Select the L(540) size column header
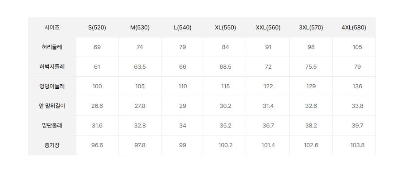The width and height of the screenshot is (403, 173). [183, 27]
